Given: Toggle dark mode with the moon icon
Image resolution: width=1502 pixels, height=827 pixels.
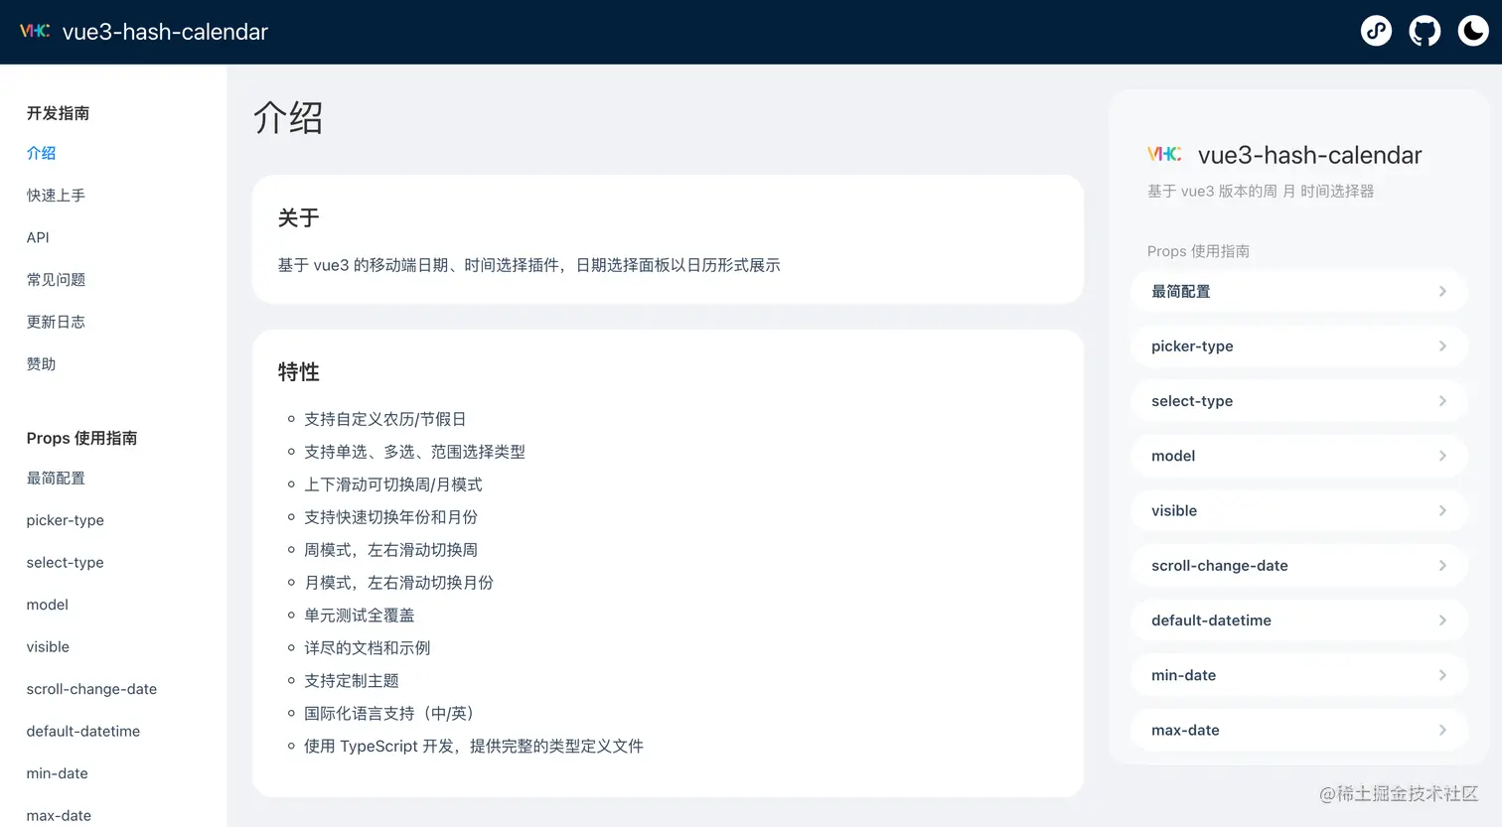Looking at the screenshot, I should [1473, 32].
